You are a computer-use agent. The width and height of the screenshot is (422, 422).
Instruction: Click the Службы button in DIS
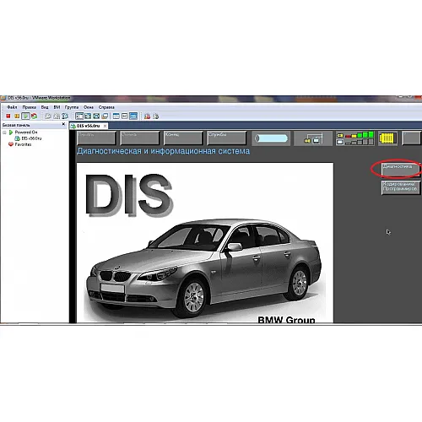point(226,138)
